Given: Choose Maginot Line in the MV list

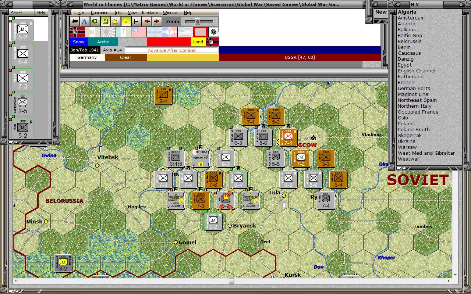Looking at the screenshot, I should 413,94.
